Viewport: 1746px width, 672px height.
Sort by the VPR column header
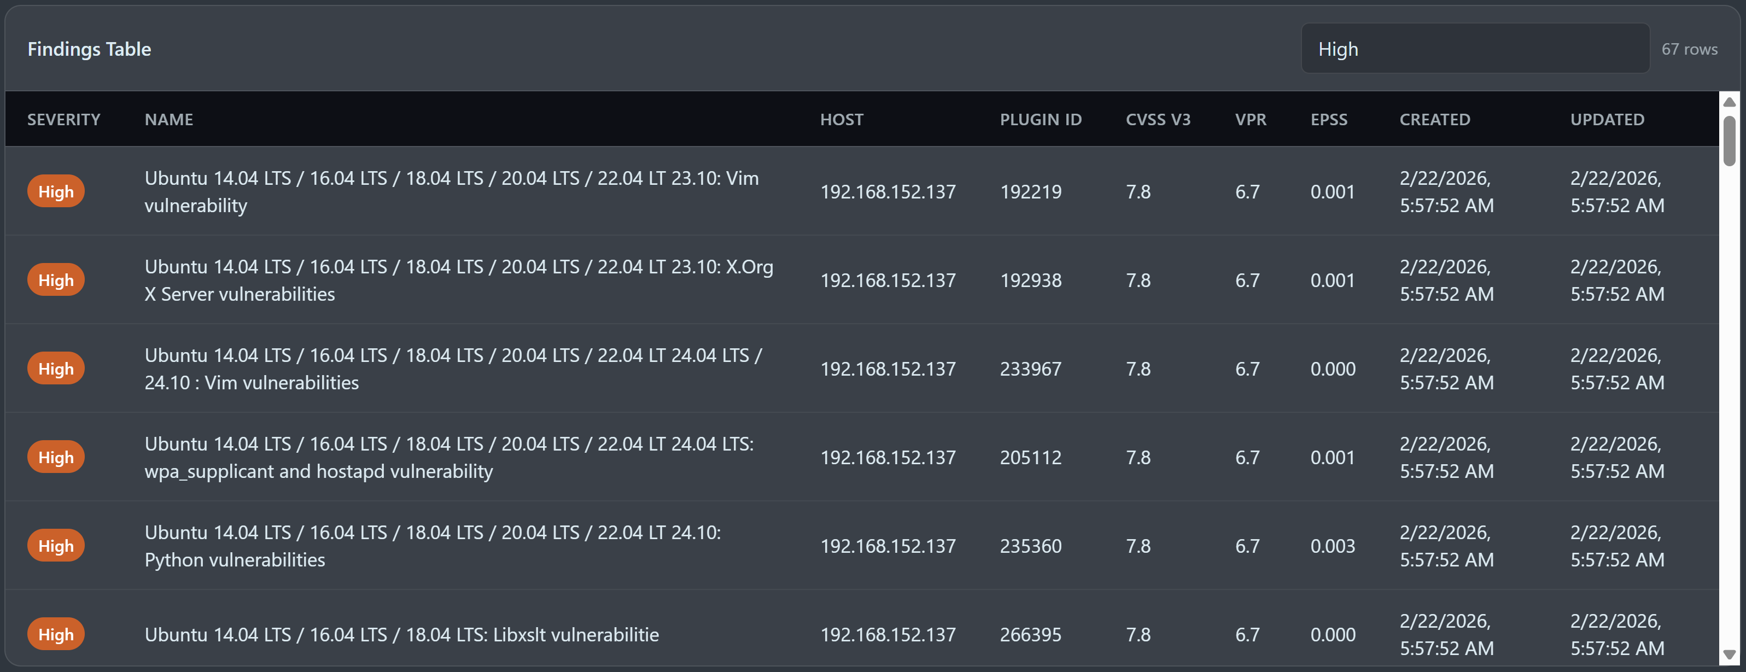pos(1251,120)
